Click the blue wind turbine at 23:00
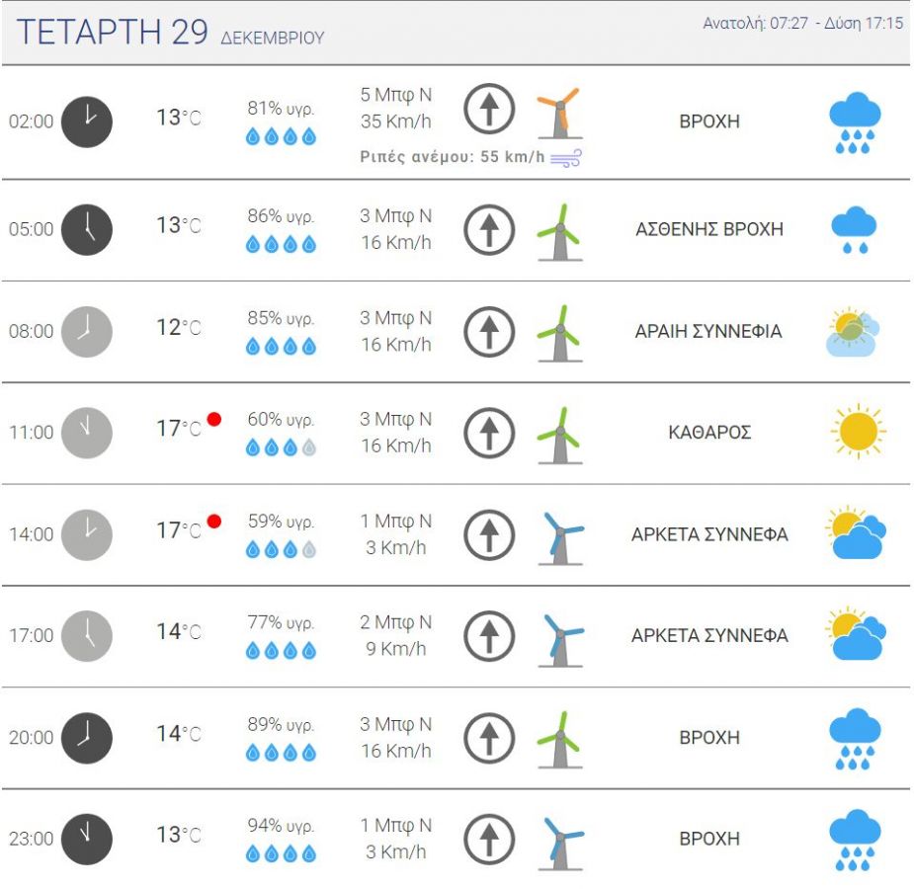The width and height of the screenshot is (914, 889). point(560,842)
